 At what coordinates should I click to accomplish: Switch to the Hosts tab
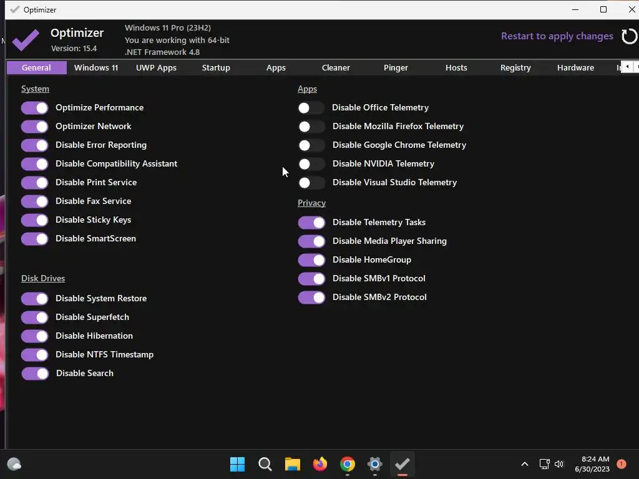coord(456,67)
